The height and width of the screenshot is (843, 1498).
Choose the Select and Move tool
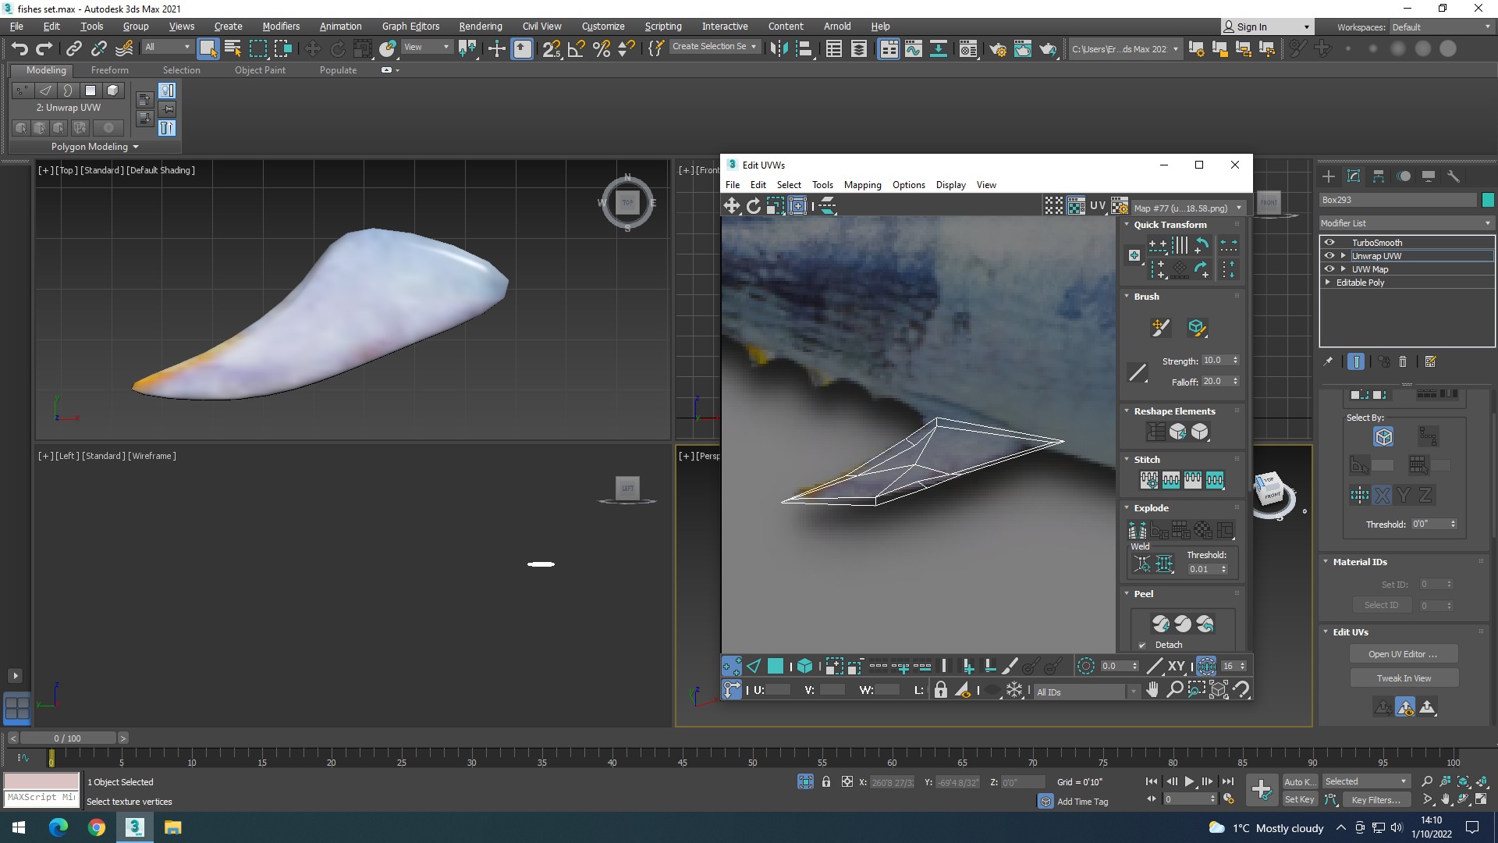click(x=312, y=48)
